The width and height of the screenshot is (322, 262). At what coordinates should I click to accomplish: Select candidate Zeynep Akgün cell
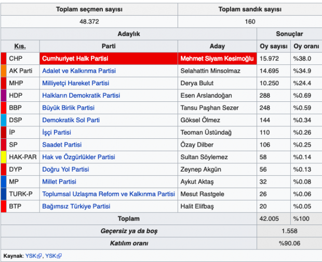coord(217,169)
